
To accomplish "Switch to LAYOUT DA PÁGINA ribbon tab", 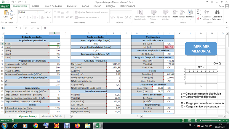I will pos(53,6).
